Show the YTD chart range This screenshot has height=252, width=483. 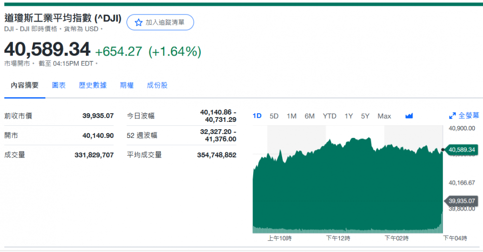coord(329,116)
